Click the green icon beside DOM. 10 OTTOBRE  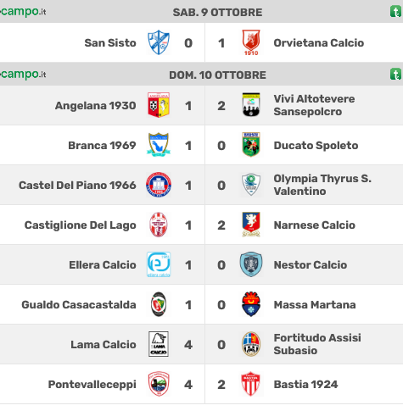[x=396, y=75]
